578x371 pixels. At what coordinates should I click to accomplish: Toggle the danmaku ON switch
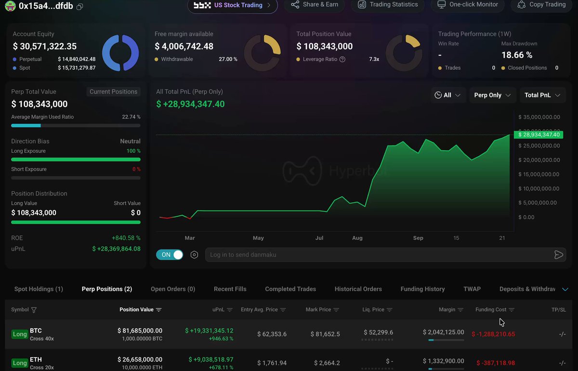pos(170,255)
